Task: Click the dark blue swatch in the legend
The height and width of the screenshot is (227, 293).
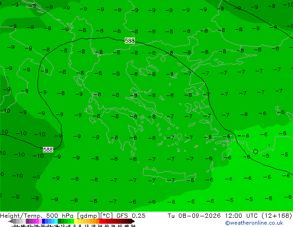Action: [x=43, y=221]
